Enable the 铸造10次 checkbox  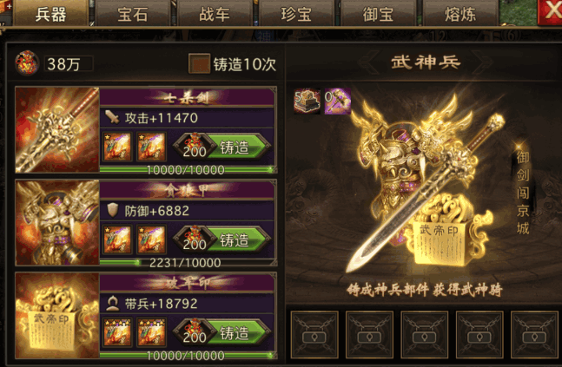click(199, 63)
